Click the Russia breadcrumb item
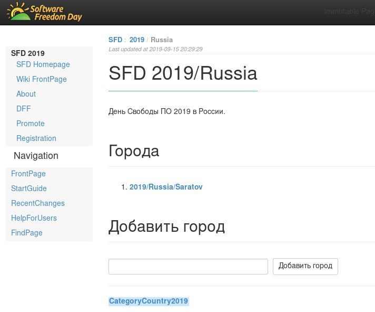Image resolution: width=375 pixels, height=312 pixels. 162,40
